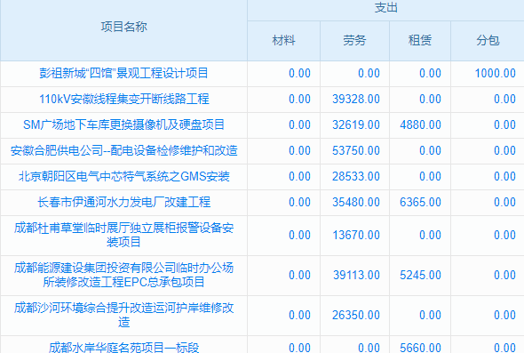Screen dimensions: 524x353
Task: Select the 28533.00 劳务 value
Action: pos(356,176)
